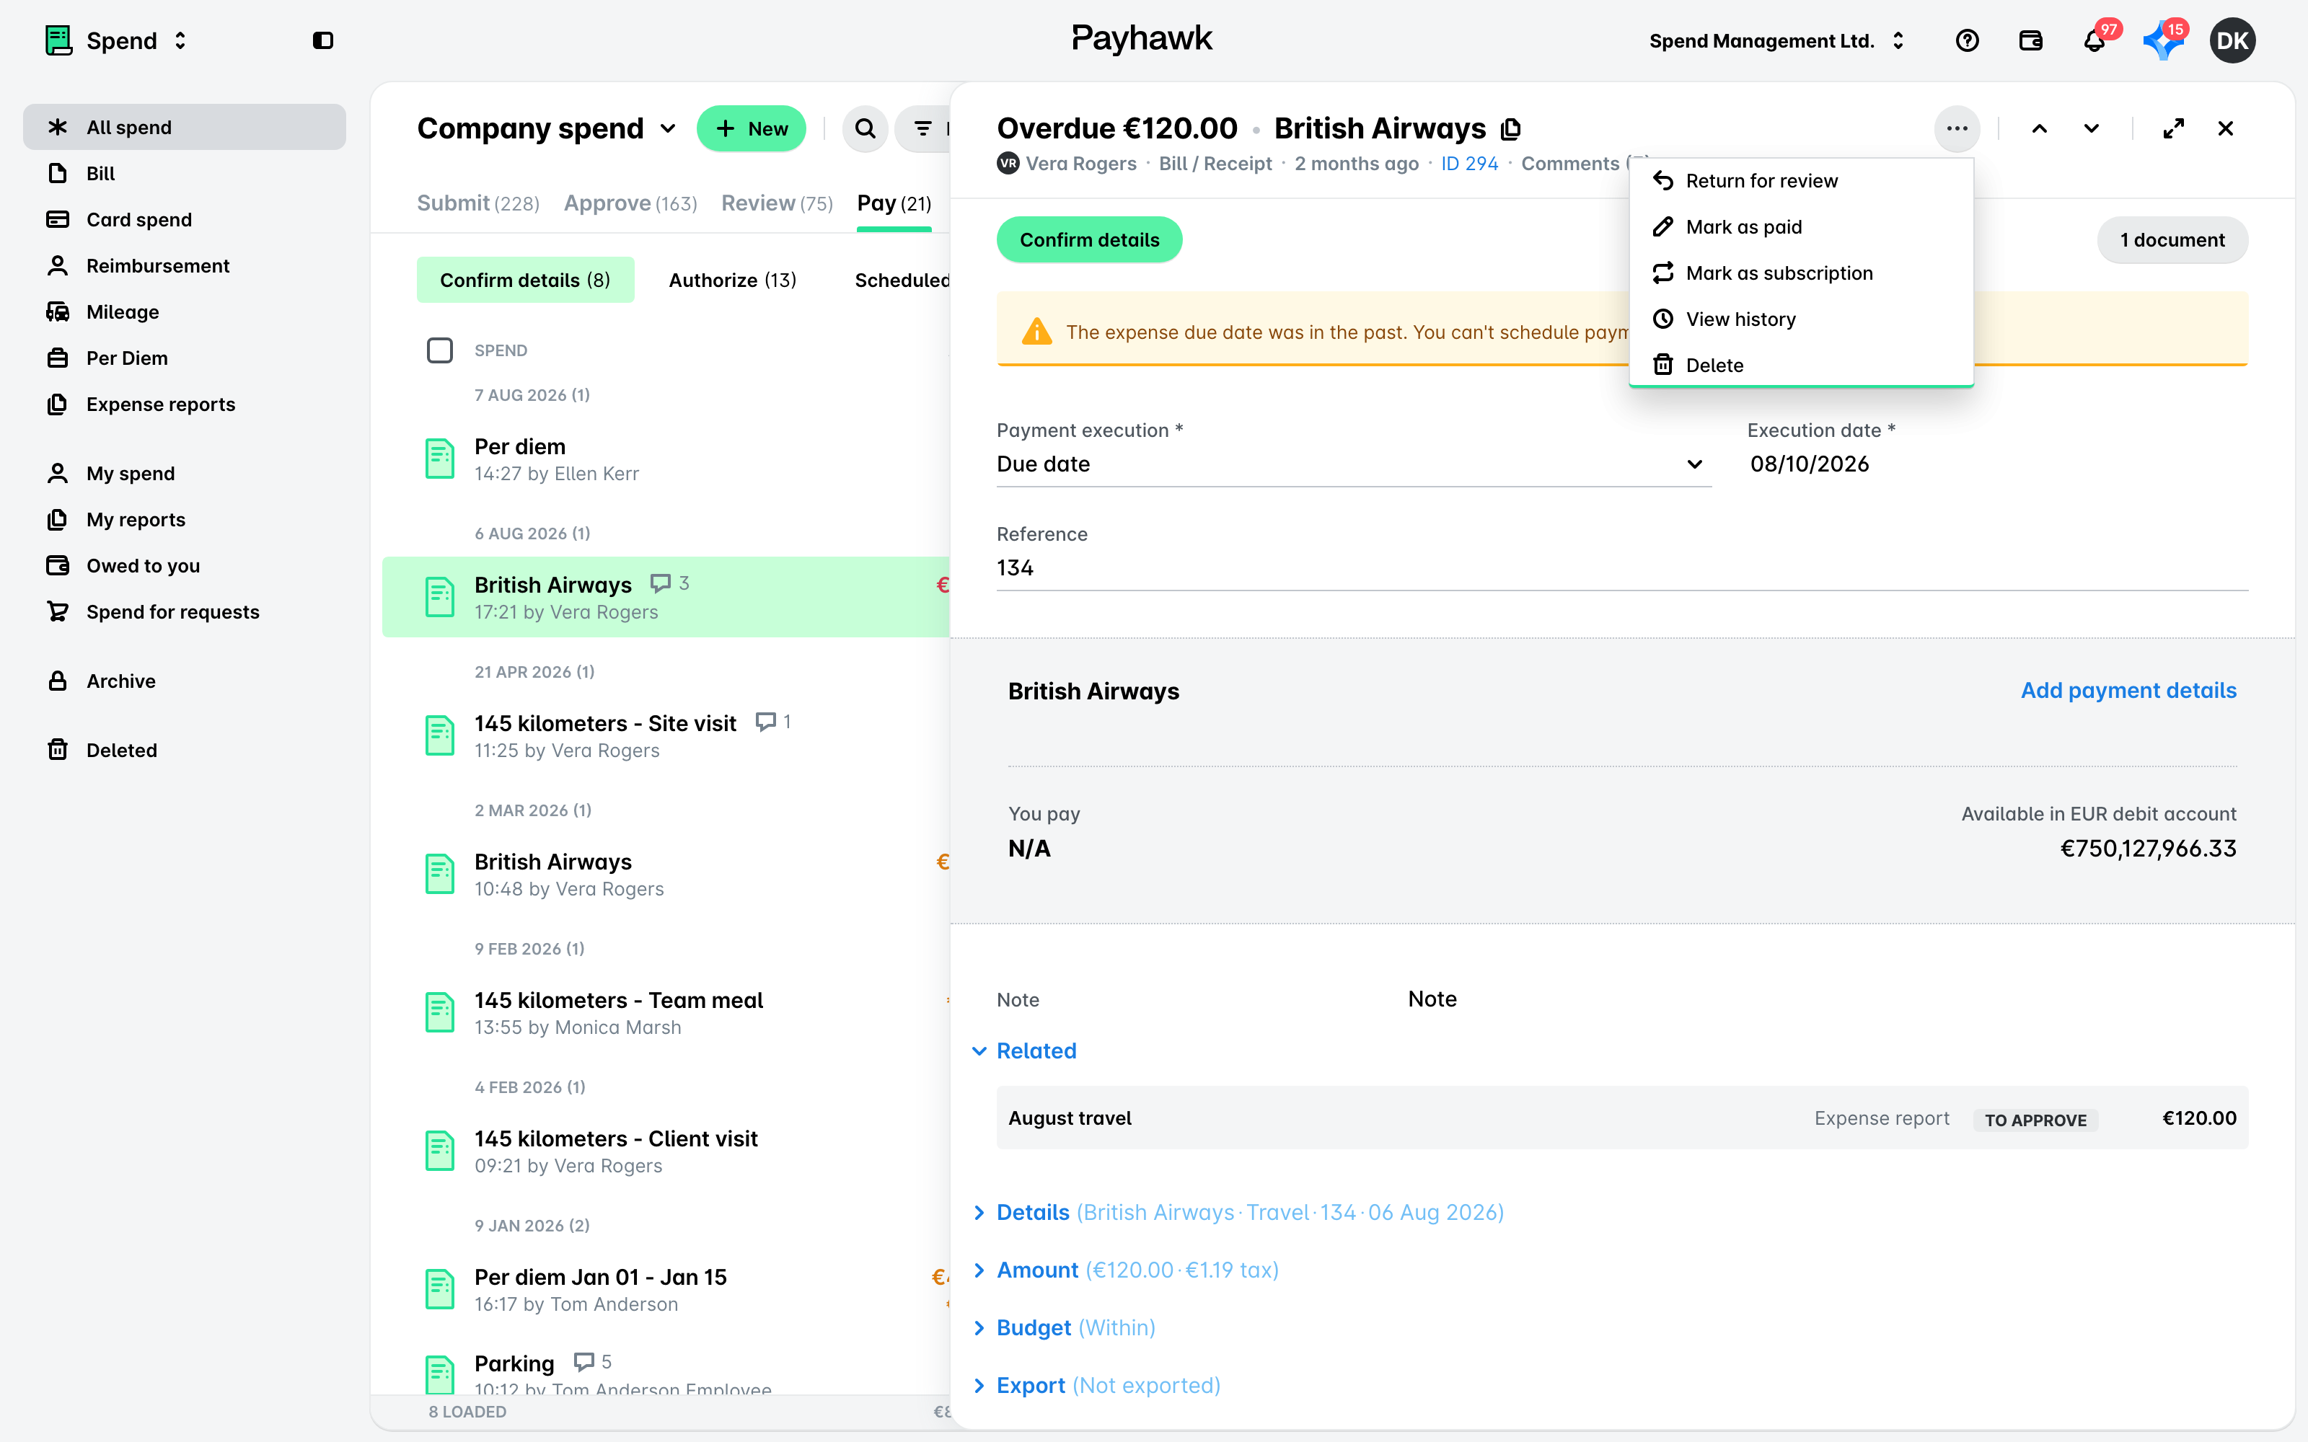This screenshot has height=1442, width=2308.
Task: Click the search magnifier icon
Action: coord(865,129)
